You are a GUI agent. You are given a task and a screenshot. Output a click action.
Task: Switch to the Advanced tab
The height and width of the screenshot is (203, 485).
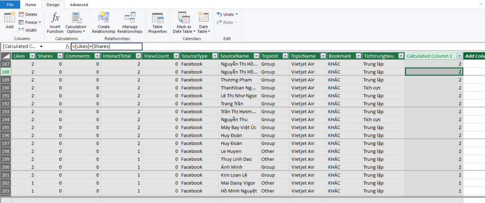point(79,5)
